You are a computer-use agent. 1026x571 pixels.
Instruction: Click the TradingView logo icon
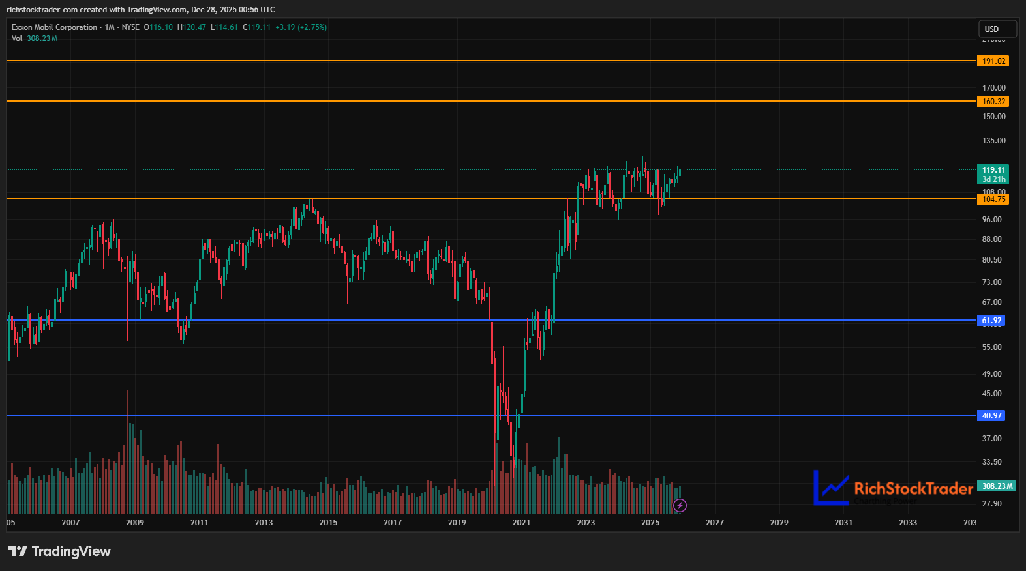tap(18, 551)
